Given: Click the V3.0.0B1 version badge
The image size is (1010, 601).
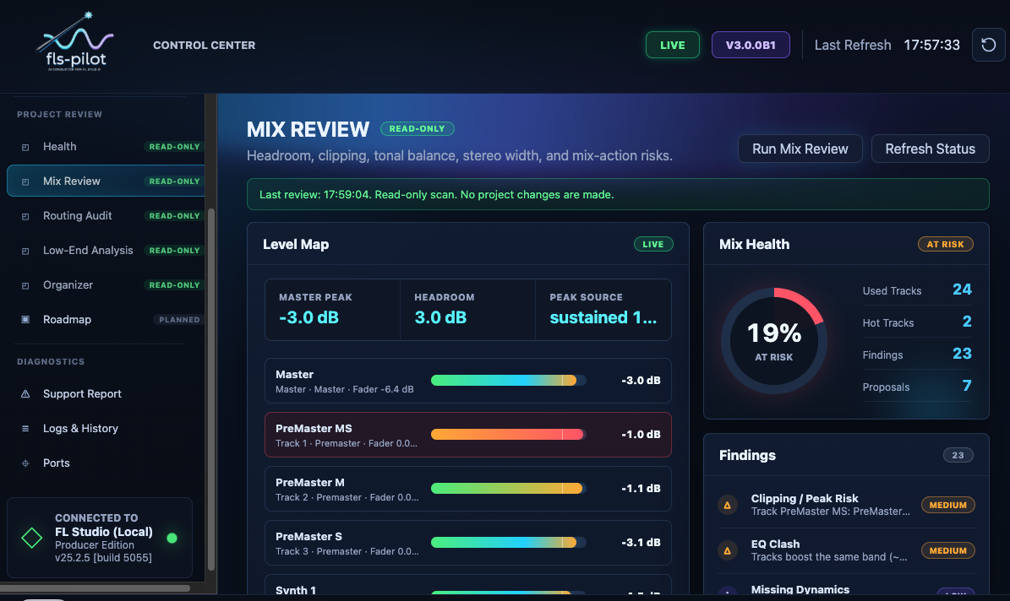Looking at the screenshot, I should pos(751,45).
